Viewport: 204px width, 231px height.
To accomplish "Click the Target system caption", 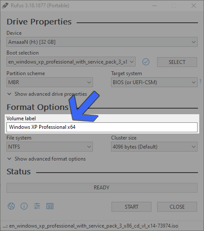I will click(x=127, y=73).
